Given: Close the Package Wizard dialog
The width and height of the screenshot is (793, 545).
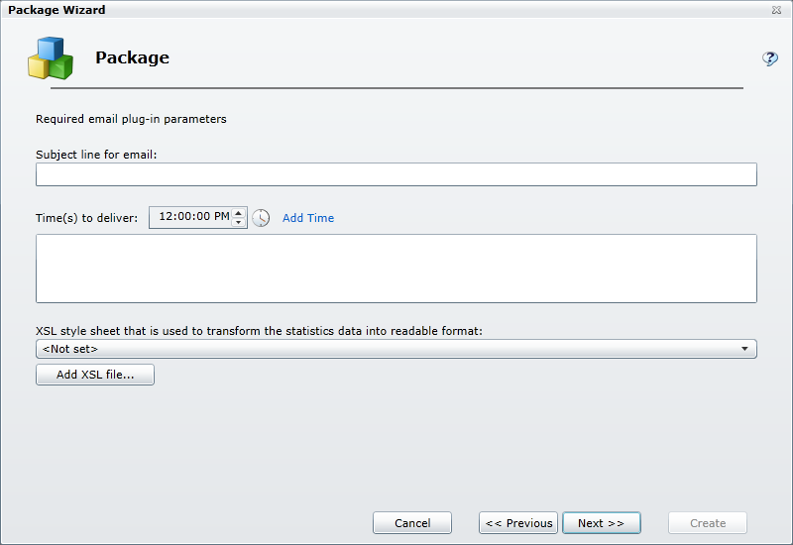Looking at the screenshot, I should pyautogui.click(x=776, y=10).
